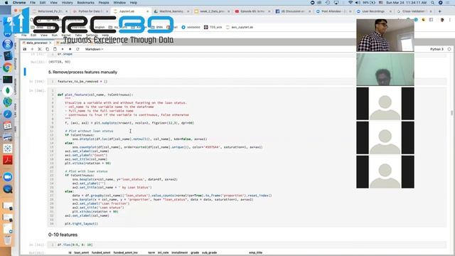Screen dimensions: 455x256
Task: Open the Commands sidebar tab in JupyterLab
Action: (16, 86)
